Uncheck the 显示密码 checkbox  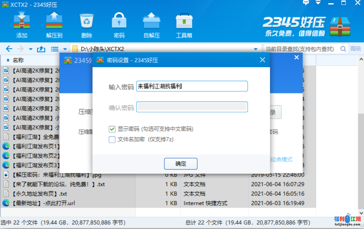pos(112,129)
